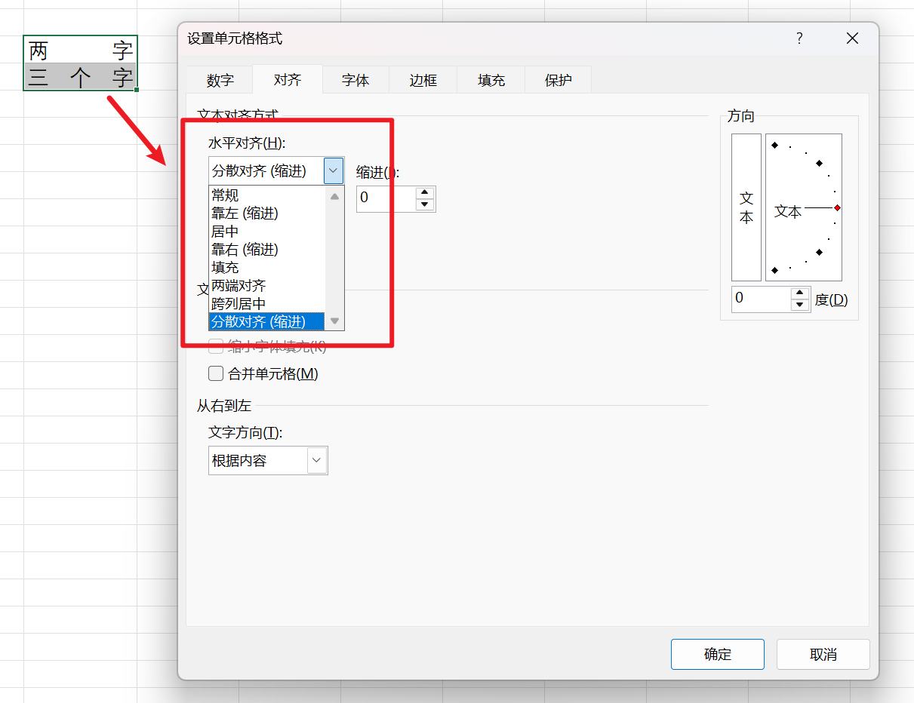Select 靠左 (缩进) alignment option
This screenshot has width=914, height=703.
267,213
